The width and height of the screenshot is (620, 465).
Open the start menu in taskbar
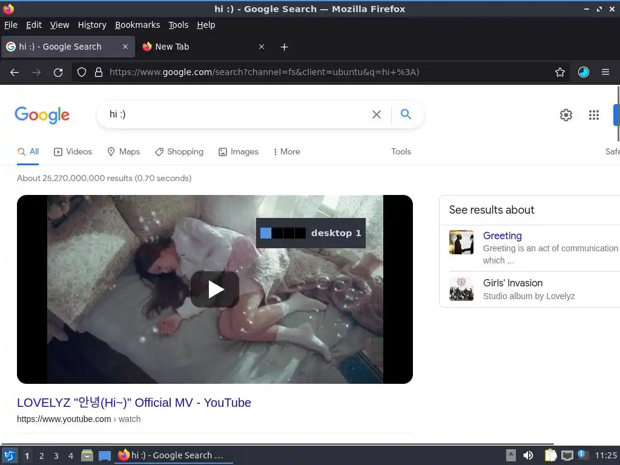(x=10, y=455)
